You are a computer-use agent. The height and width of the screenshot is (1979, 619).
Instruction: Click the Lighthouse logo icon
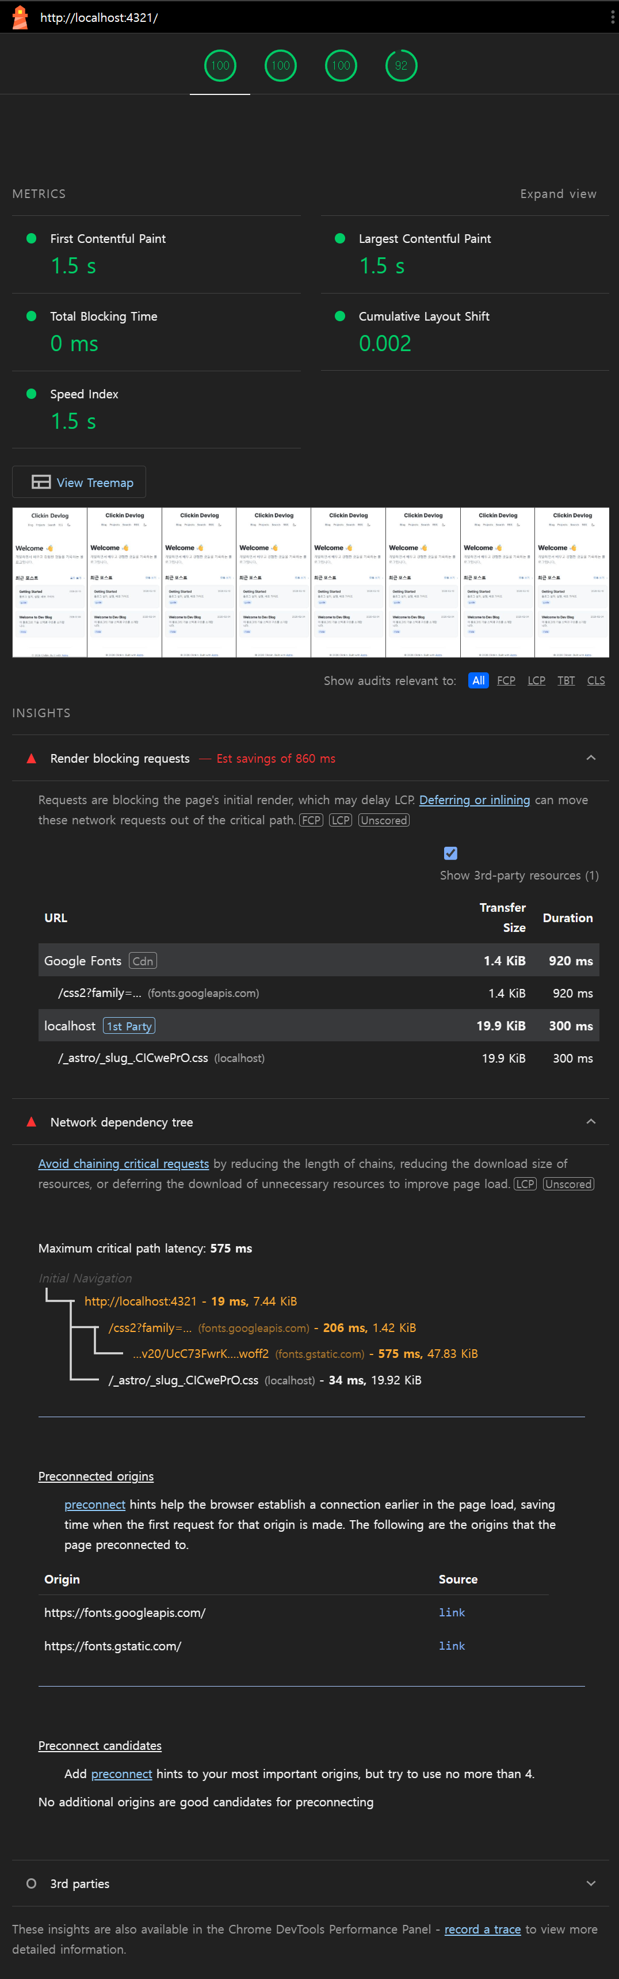tap(20, 17)
